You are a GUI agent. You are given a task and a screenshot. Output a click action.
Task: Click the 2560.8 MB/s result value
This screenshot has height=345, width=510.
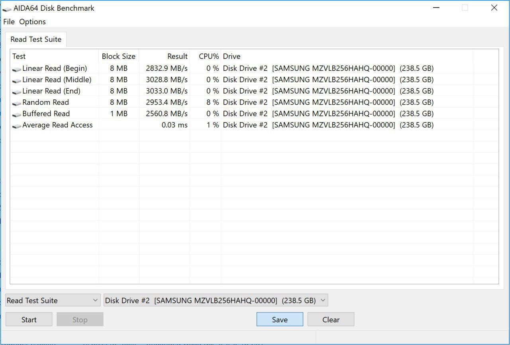[x=167, y=113]
